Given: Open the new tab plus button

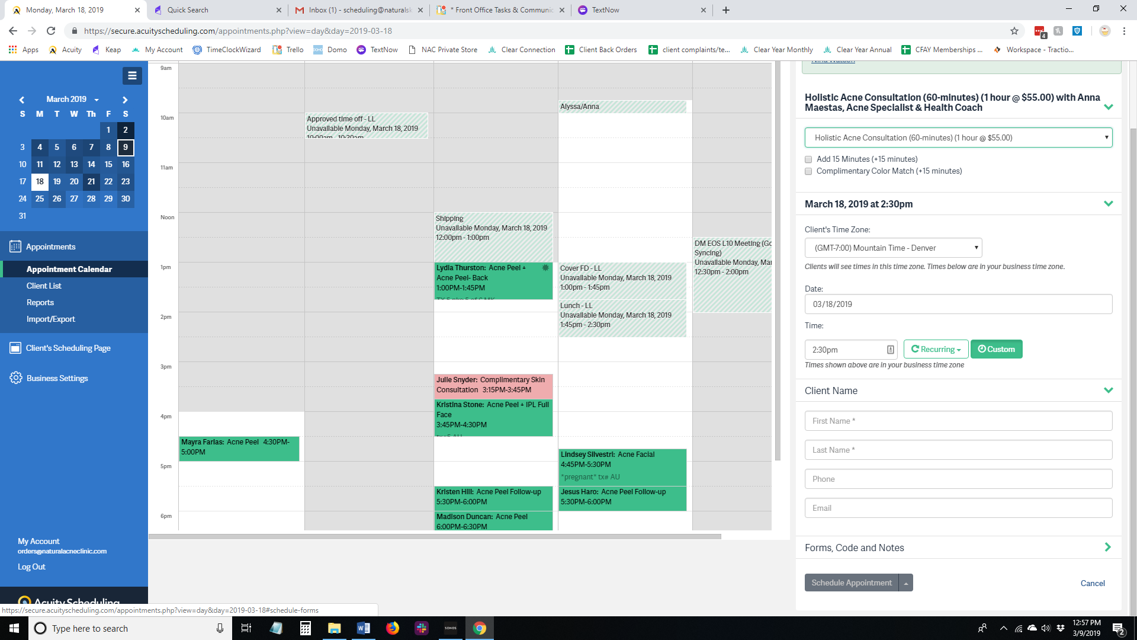Looking at the screenshot, I should coord(726,10).
